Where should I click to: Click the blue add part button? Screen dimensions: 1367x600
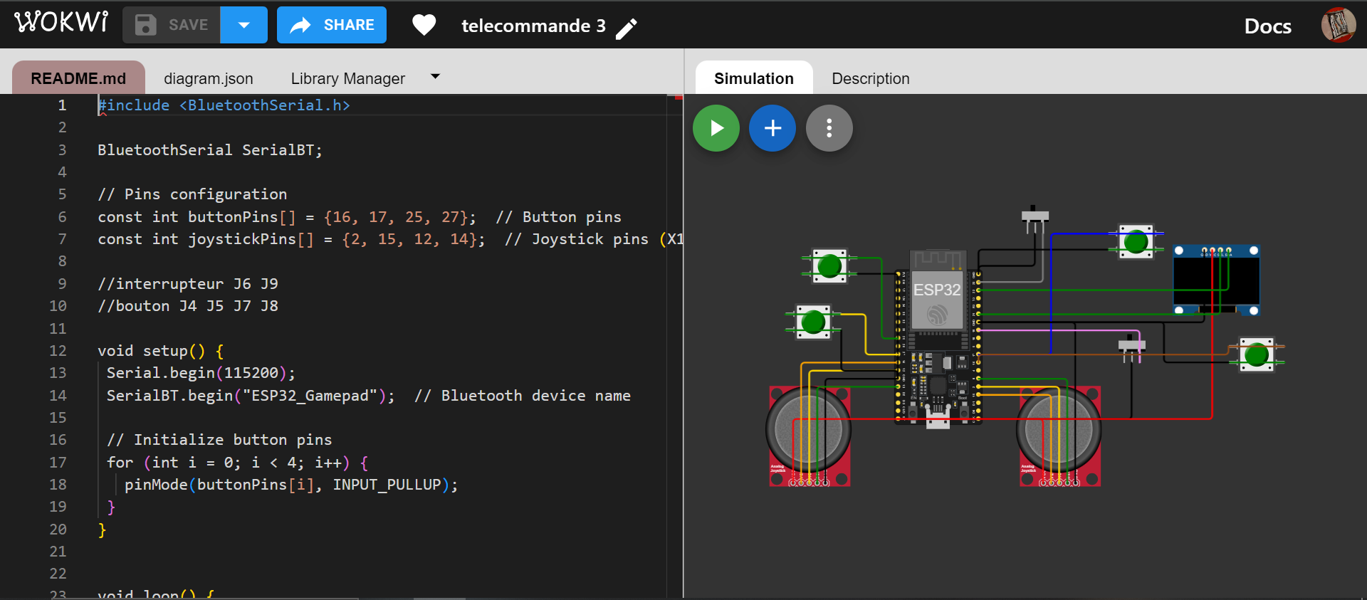[772, 128]
